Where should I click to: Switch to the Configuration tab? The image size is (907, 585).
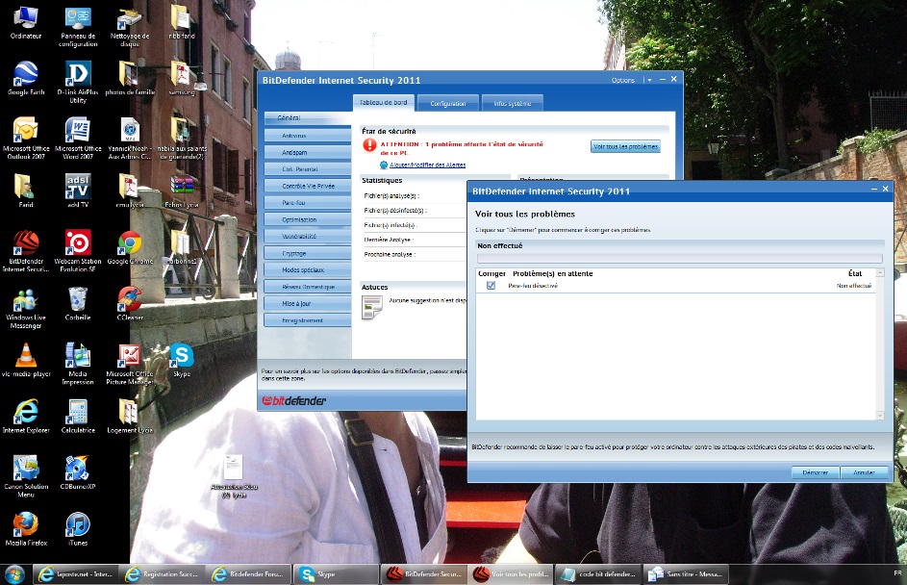pos(447,103)
